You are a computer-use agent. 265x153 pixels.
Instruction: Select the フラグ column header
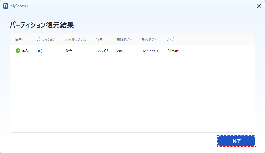pyautogui.click(x=170, y=39)
